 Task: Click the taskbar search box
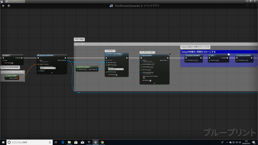click(30, 142)
